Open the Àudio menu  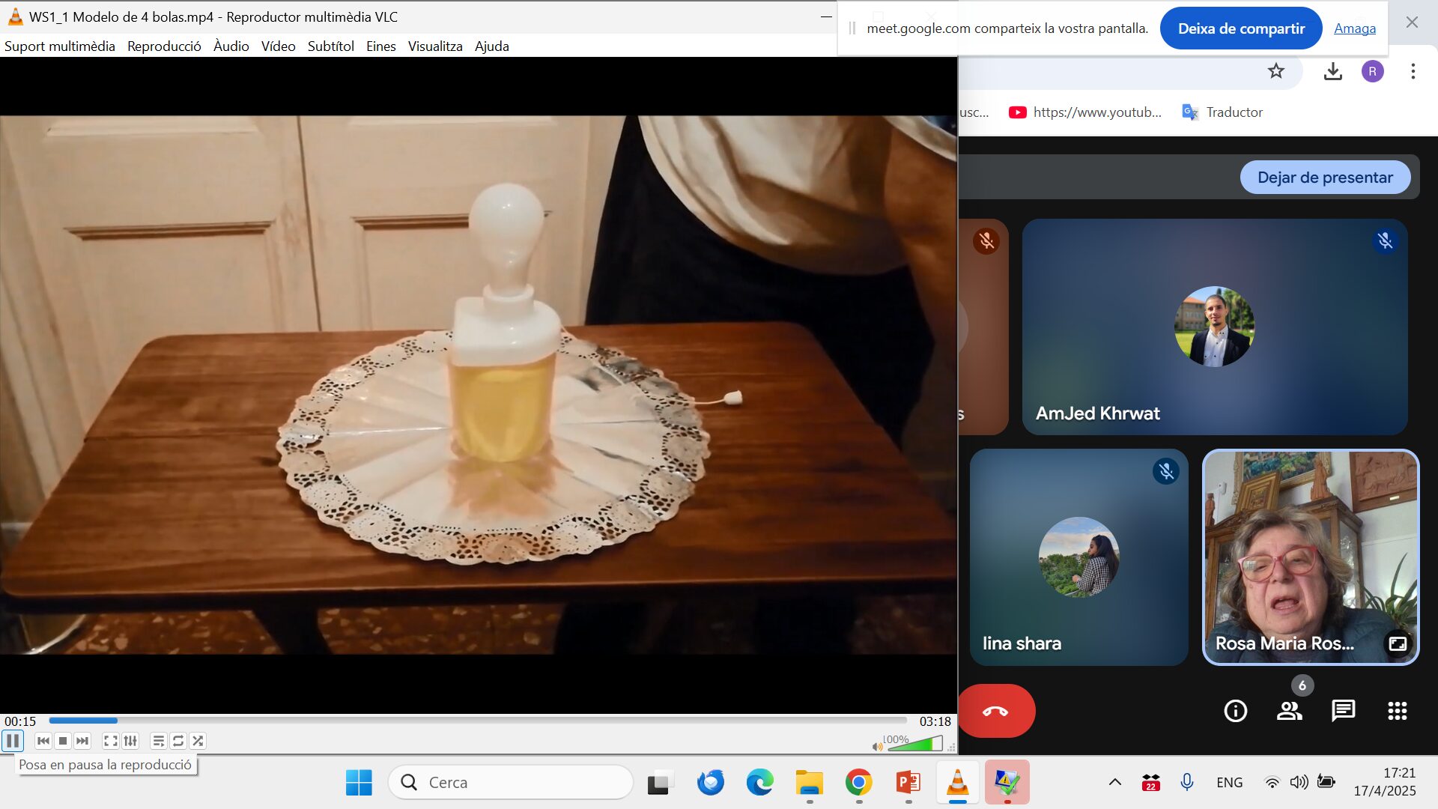[231, 46]
